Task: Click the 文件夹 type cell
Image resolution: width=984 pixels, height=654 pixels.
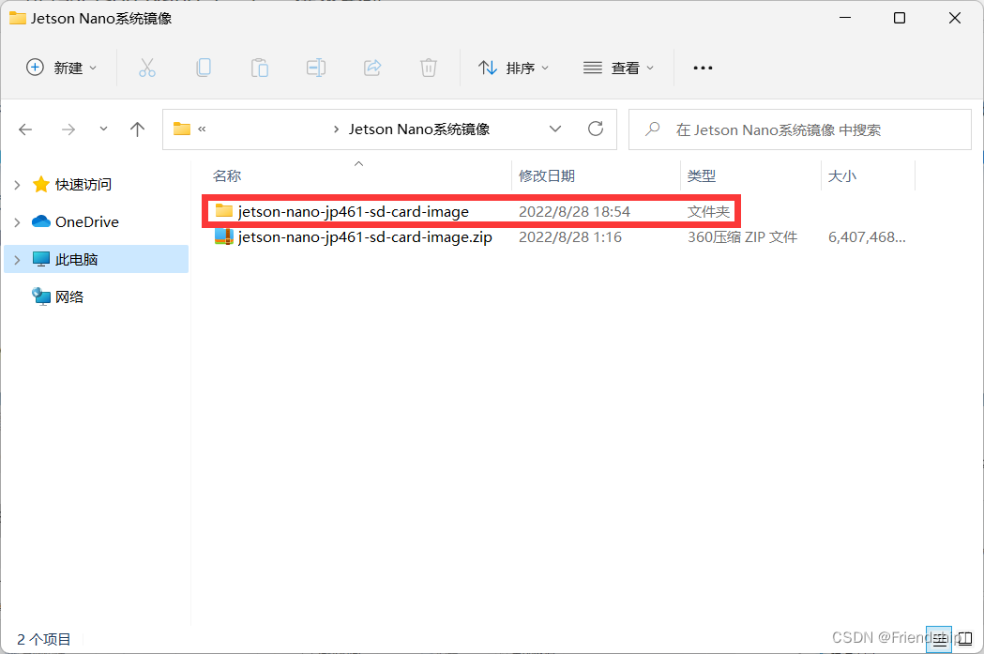Action: [708, 212]
